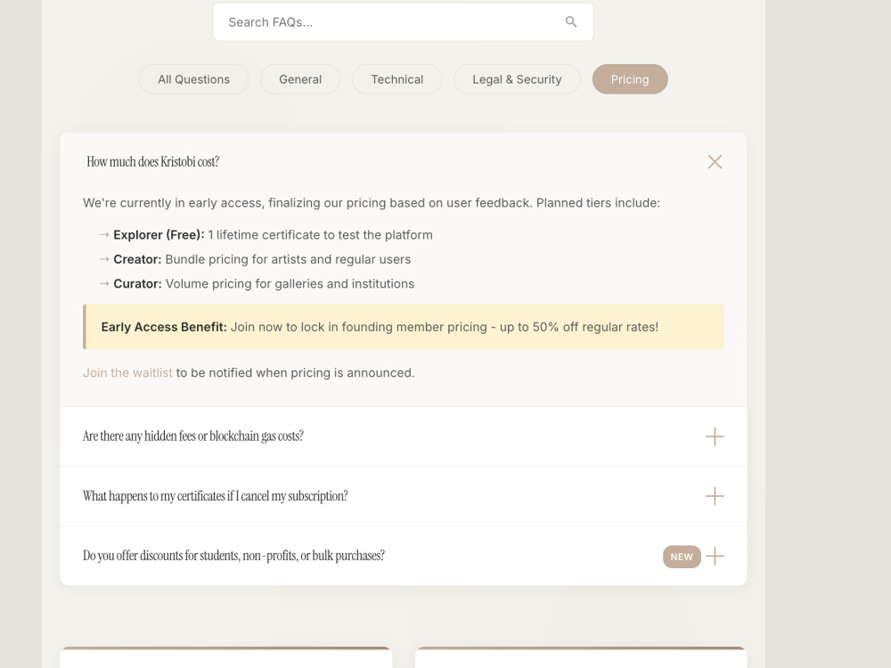Open 'Are there any hidden fees' question
Image resolution: width=891 pixels, height=668 pixels.
pos(193,436)
